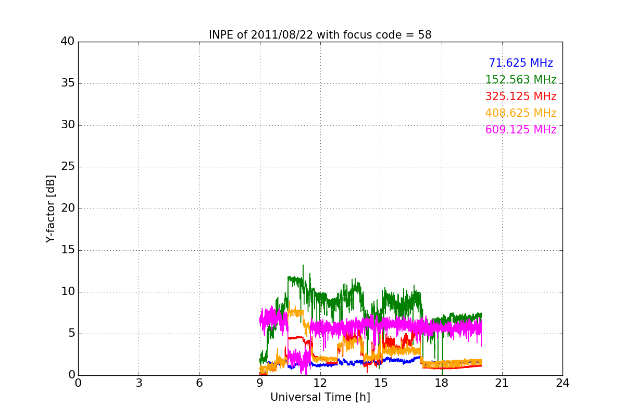Viewport: 625px width, 417px height.
Task: Select the 609.125 MHz legend label
Action: [521, 130]
